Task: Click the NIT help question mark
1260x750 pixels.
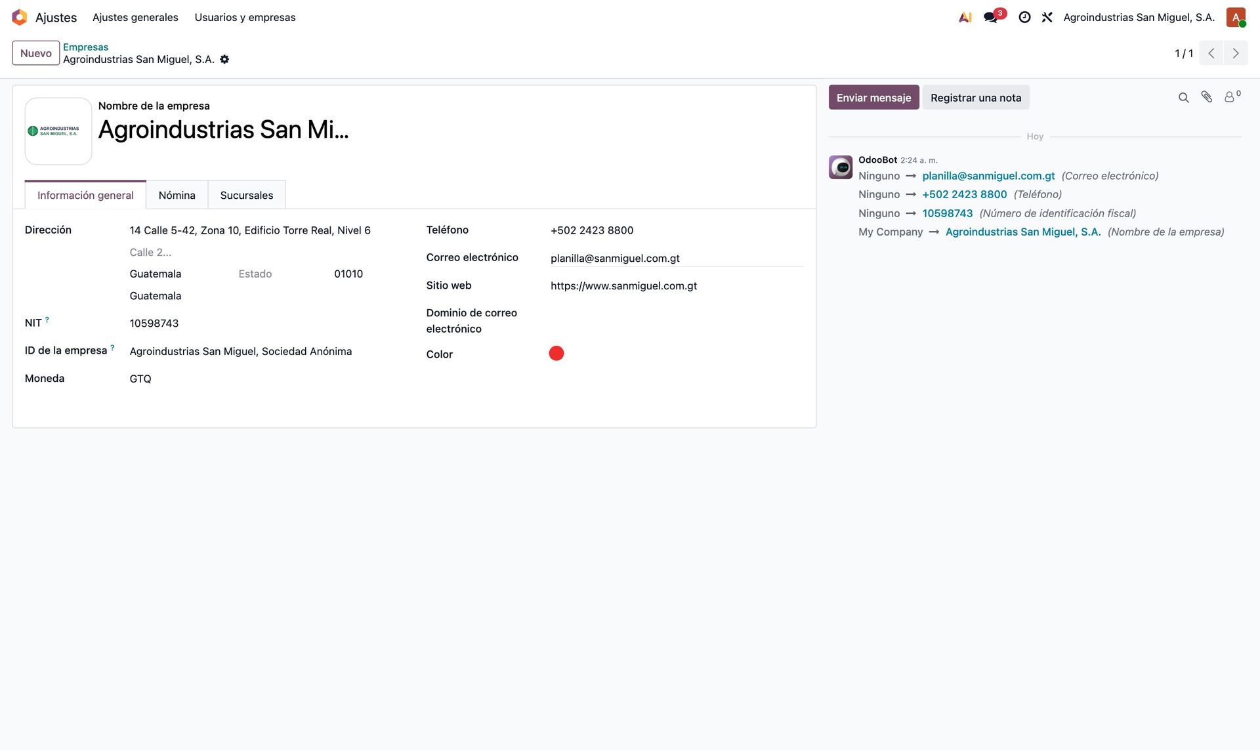Action: tap(47, 320)
